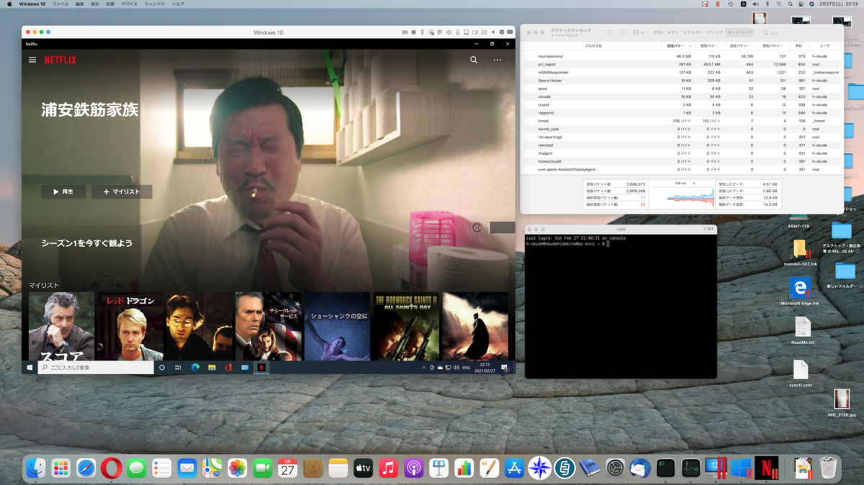Open Netflix more options ellipsis
The width and height of the screenshot is (864, 485).
497,60
